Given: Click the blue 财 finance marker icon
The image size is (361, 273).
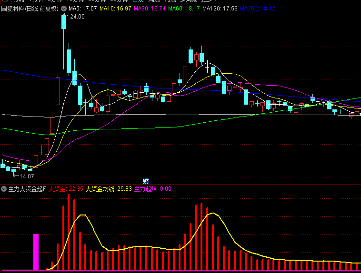Looking at the screenshot, I should (x=146, y=181).
